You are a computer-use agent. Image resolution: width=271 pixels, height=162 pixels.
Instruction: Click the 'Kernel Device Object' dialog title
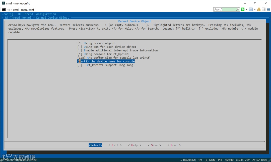click(x=135, y=21)
